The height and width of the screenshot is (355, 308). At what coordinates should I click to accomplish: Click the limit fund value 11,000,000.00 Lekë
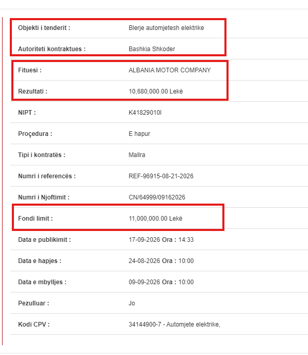pyautogui.click(x=155, y=219)
